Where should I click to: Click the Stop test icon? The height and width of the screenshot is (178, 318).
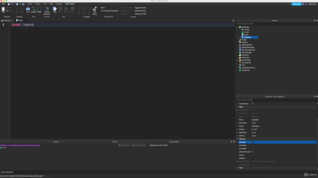(x=73, y=9)
